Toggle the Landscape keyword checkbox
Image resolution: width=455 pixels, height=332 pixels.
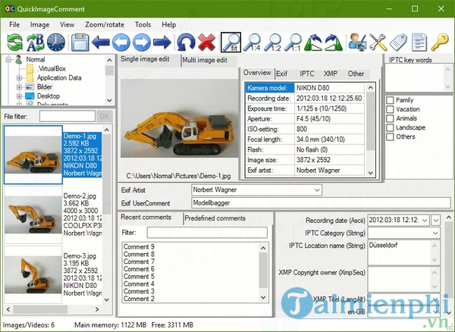tap(390, 127)
